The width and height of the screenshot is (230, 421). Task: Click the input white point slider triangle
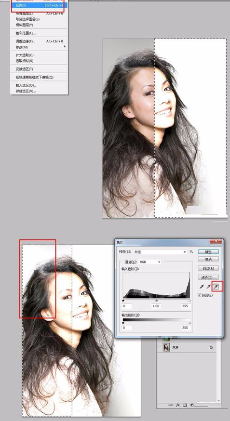(x=189, y=301)
